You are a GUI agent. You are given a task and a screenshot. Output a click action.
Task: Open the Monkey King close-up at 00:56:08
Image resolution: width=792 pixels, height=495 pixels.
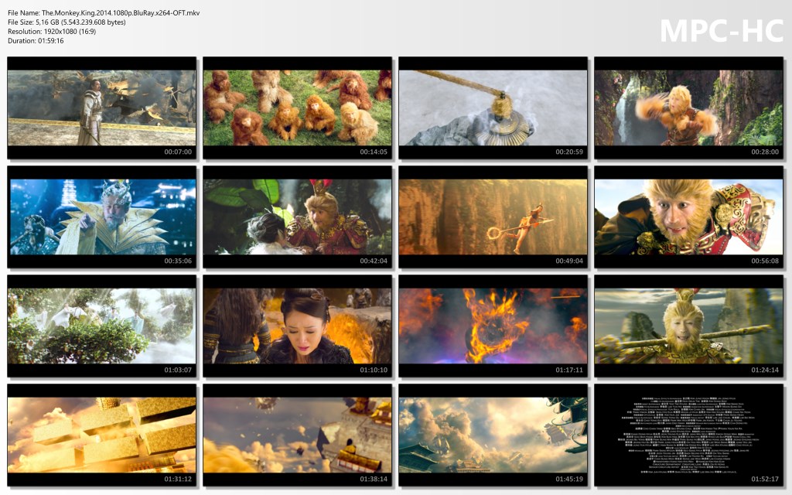688,217
